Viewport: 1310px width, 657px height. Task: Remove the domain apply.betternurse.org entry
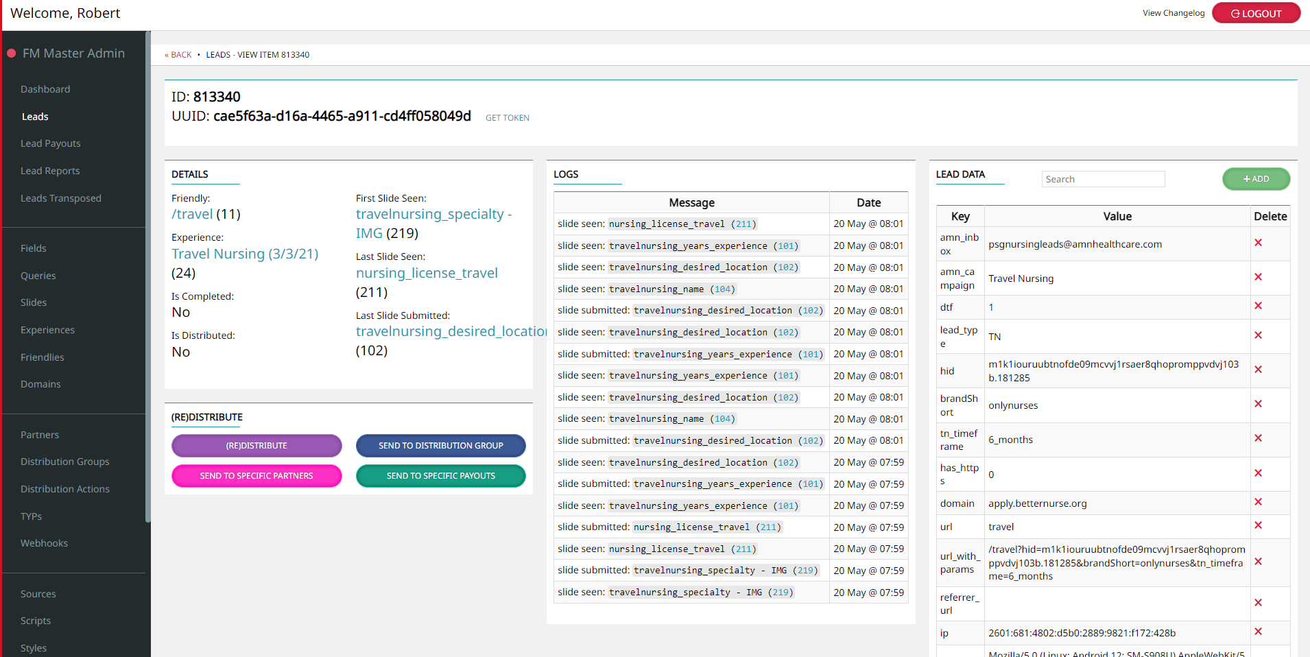click(1258, 502)
